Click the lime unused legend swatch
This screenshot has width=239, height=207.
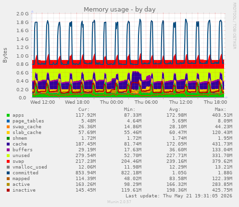tap(8, 156)
